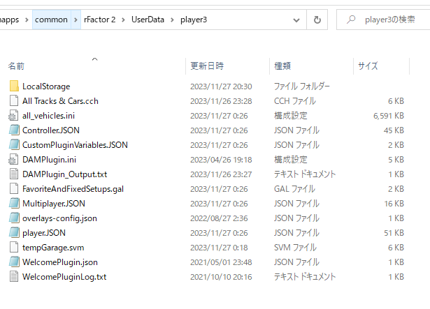The width and height of the screenshot is (430, 309).
Task: Select the file name WelcomePlugin.json
Action: tap(60, 262)
